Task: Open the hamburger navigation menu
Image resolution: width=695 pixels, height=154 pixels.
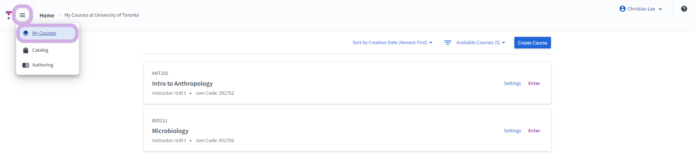Action: point(22,15)
